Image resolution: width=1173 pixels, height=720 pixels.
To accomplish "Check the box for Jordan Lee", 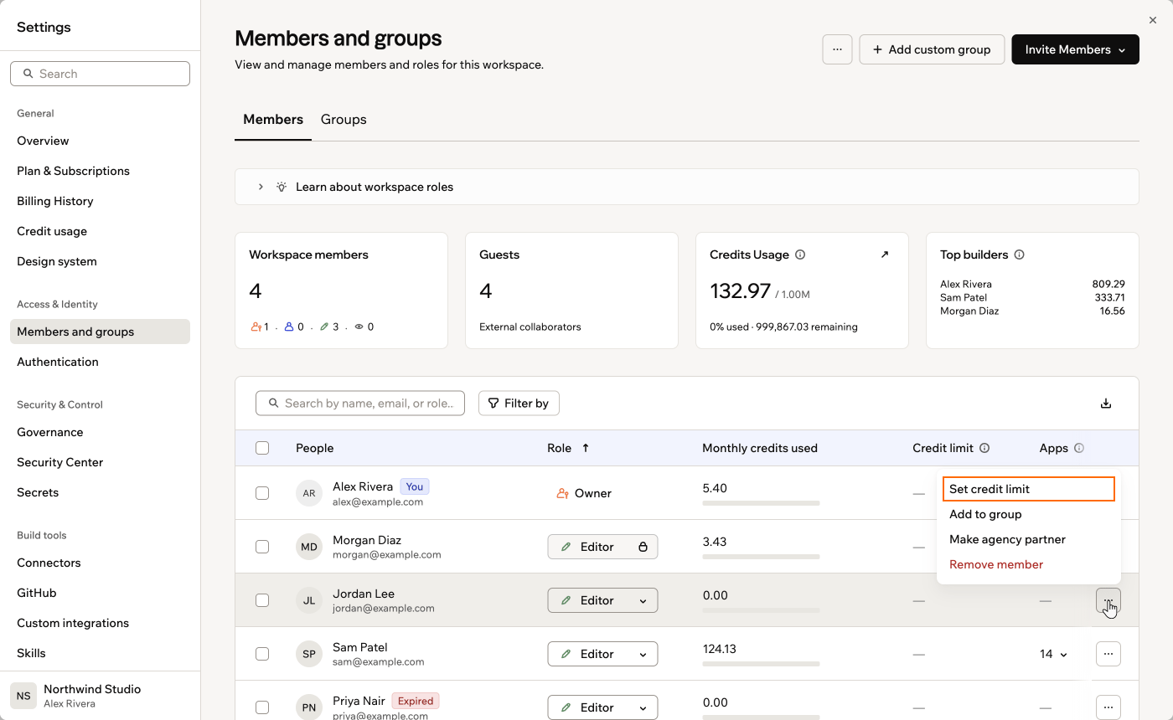I will [x=262, y=600].
